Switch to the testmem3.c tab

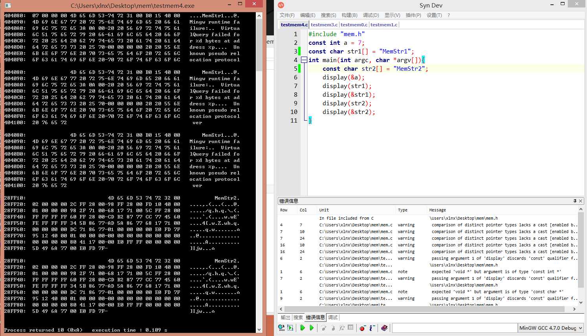(x=324, y=24)
